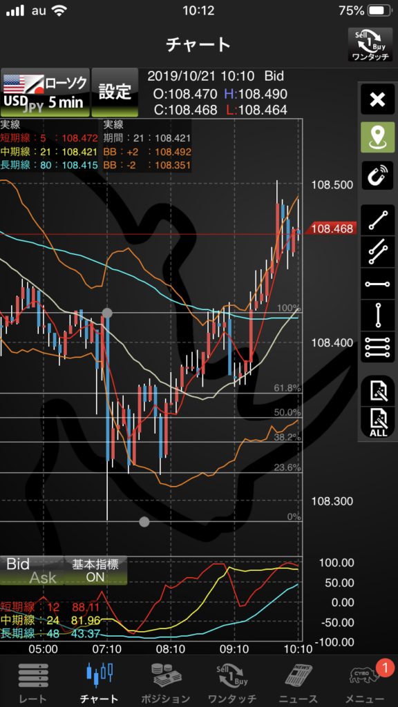Tap the erase single drawing icon

coord(378,391)
